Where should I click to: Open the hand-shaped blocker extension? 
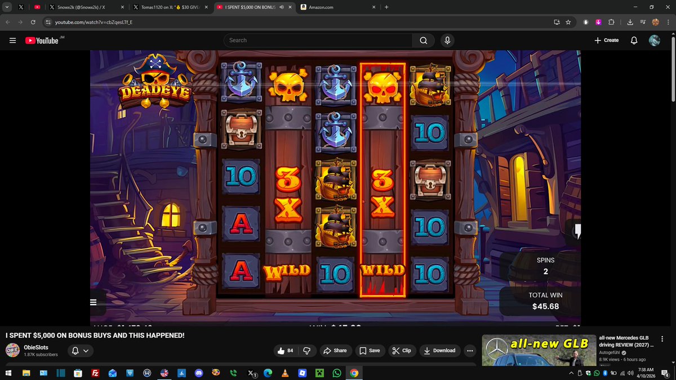pyautogui.click(x=586, y=22)
